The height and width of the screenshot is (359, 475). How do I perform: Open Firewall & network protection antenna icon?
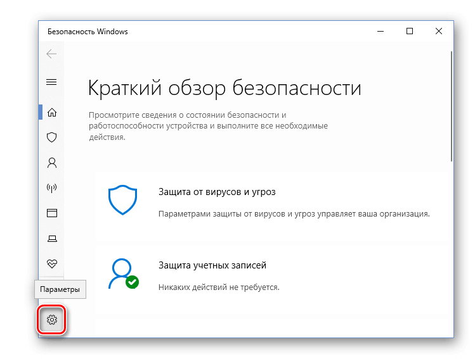point(52,188)
